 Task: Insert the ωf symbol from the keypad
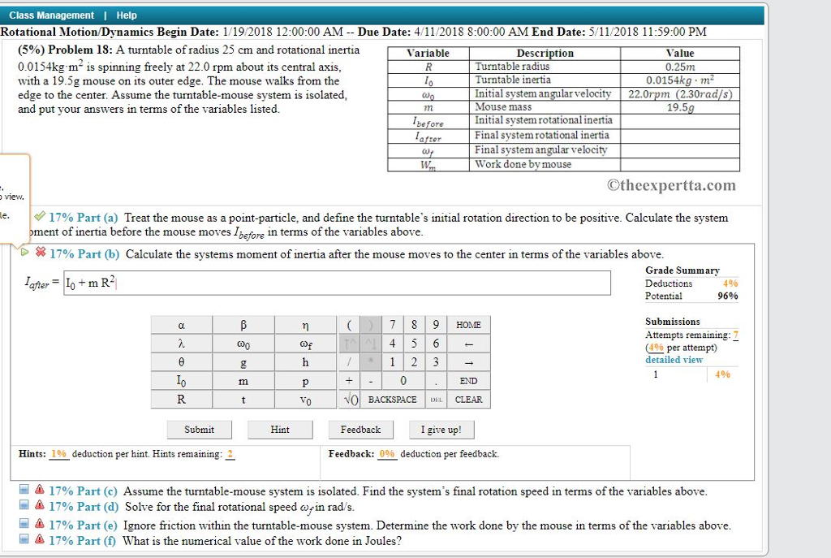click(x=306, y=343)
